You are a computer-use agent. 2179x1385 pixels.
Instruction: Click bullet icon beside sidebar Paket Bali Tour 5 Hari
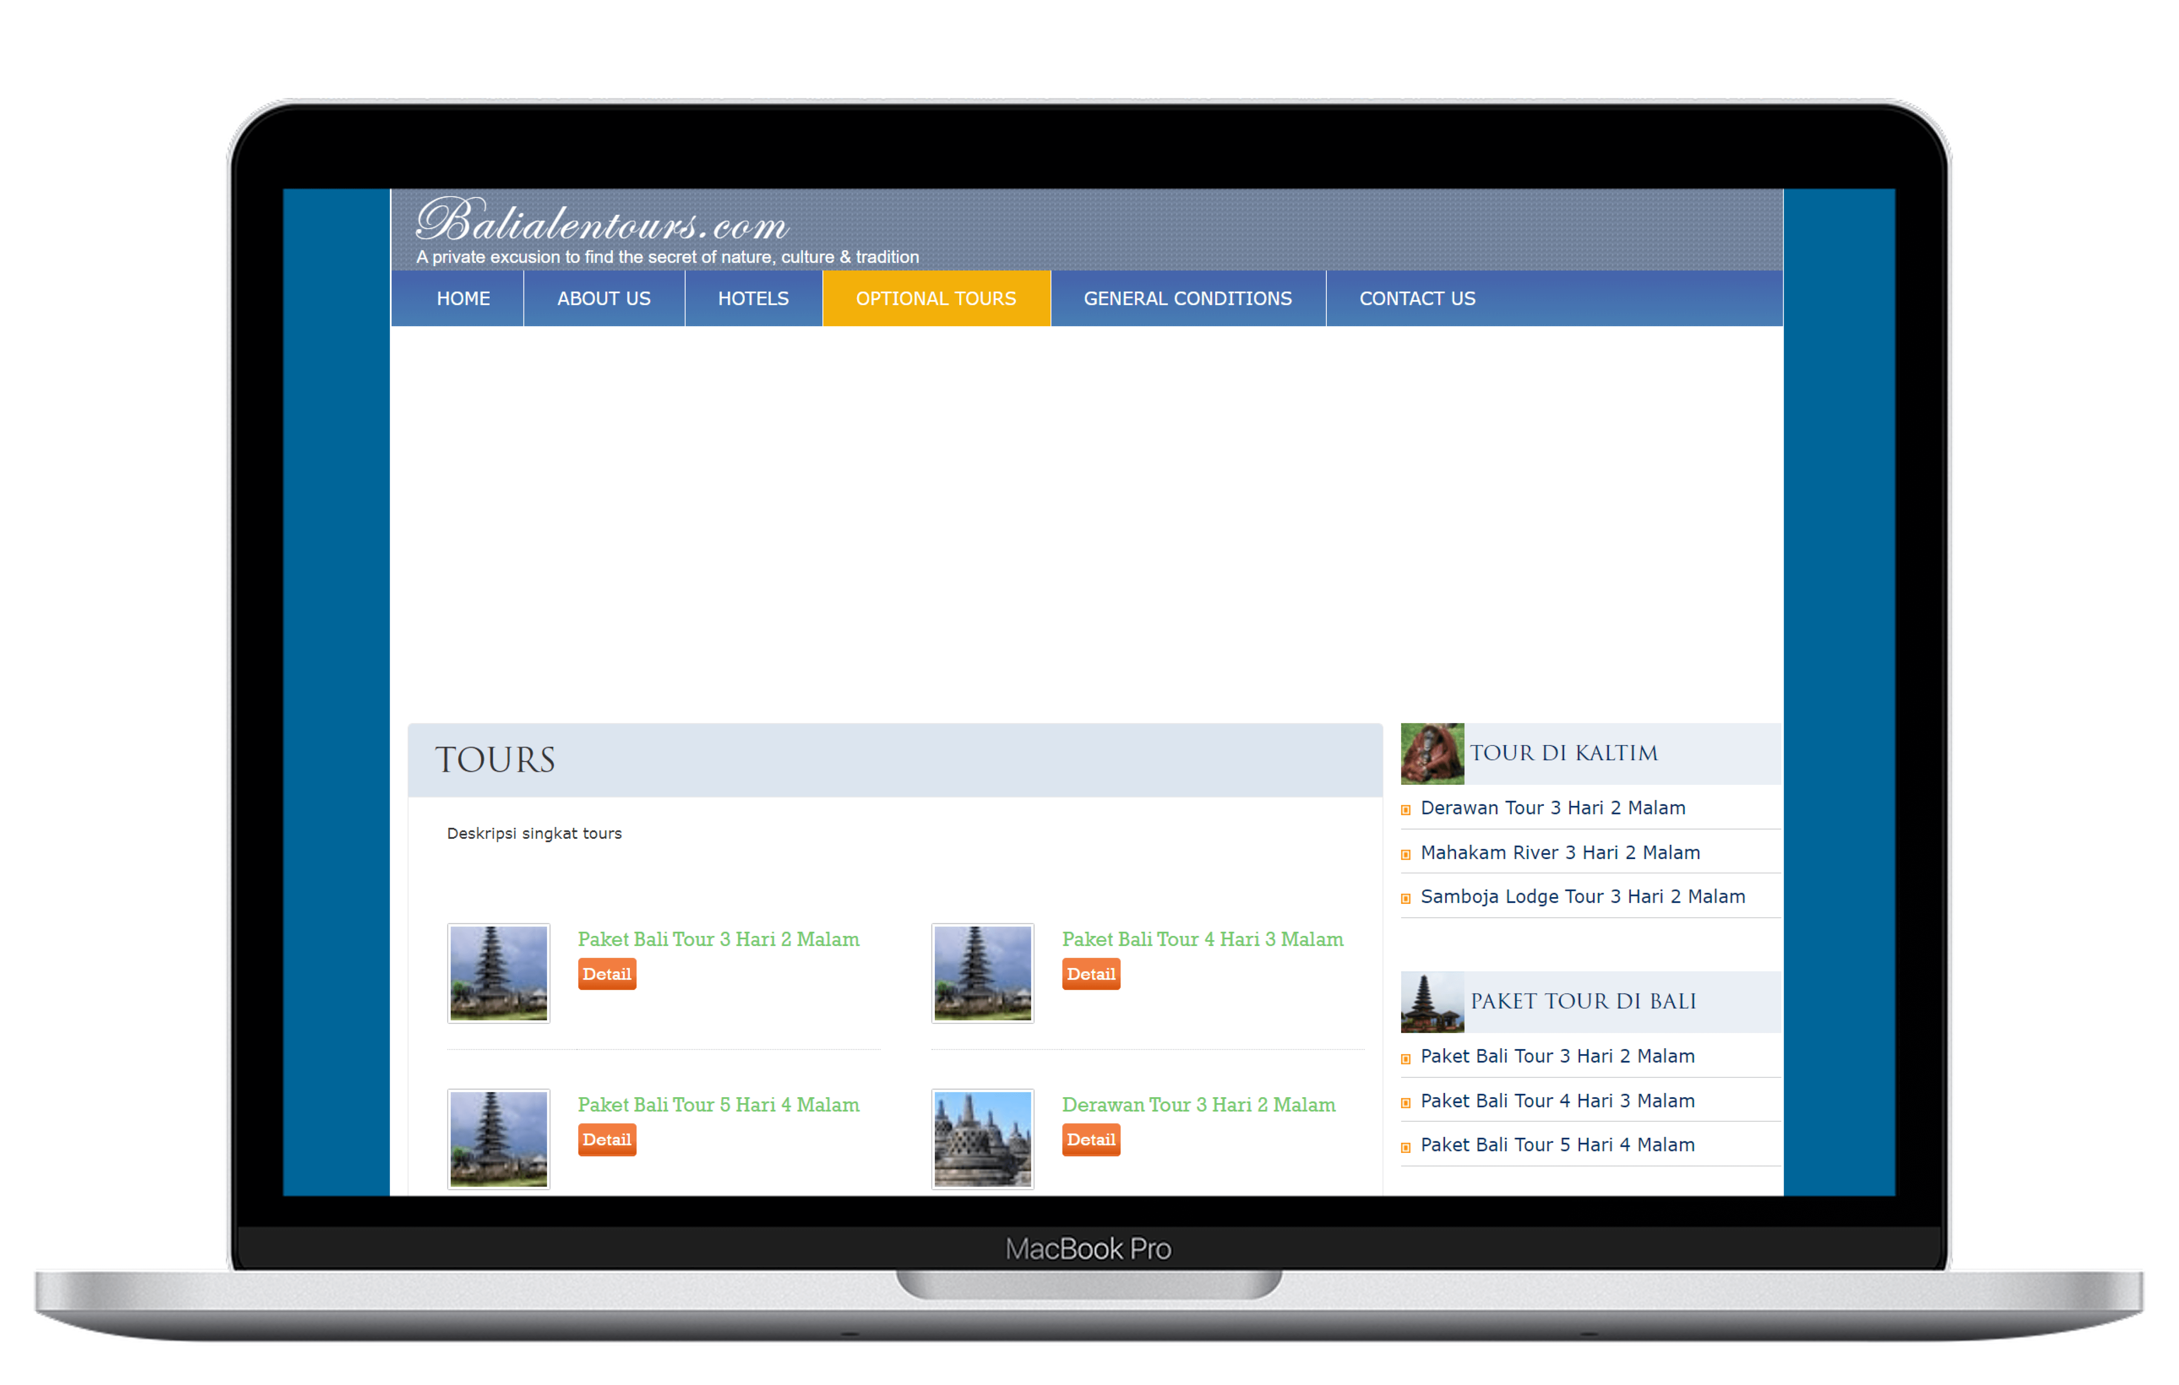1406,1148
